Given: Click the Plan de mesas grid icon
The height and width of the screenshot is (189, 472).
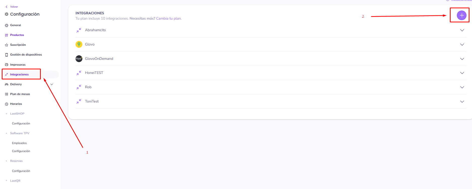Looking at the screenshot, I should [x=7, y=94].
